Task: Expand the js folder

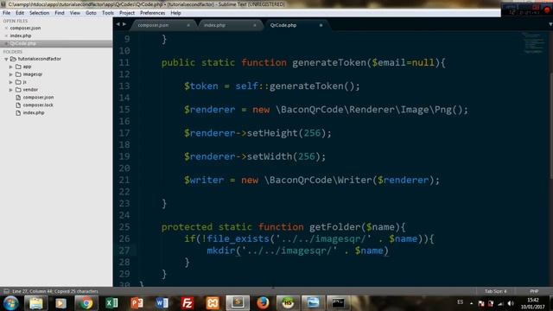Action: pos(11,82)
